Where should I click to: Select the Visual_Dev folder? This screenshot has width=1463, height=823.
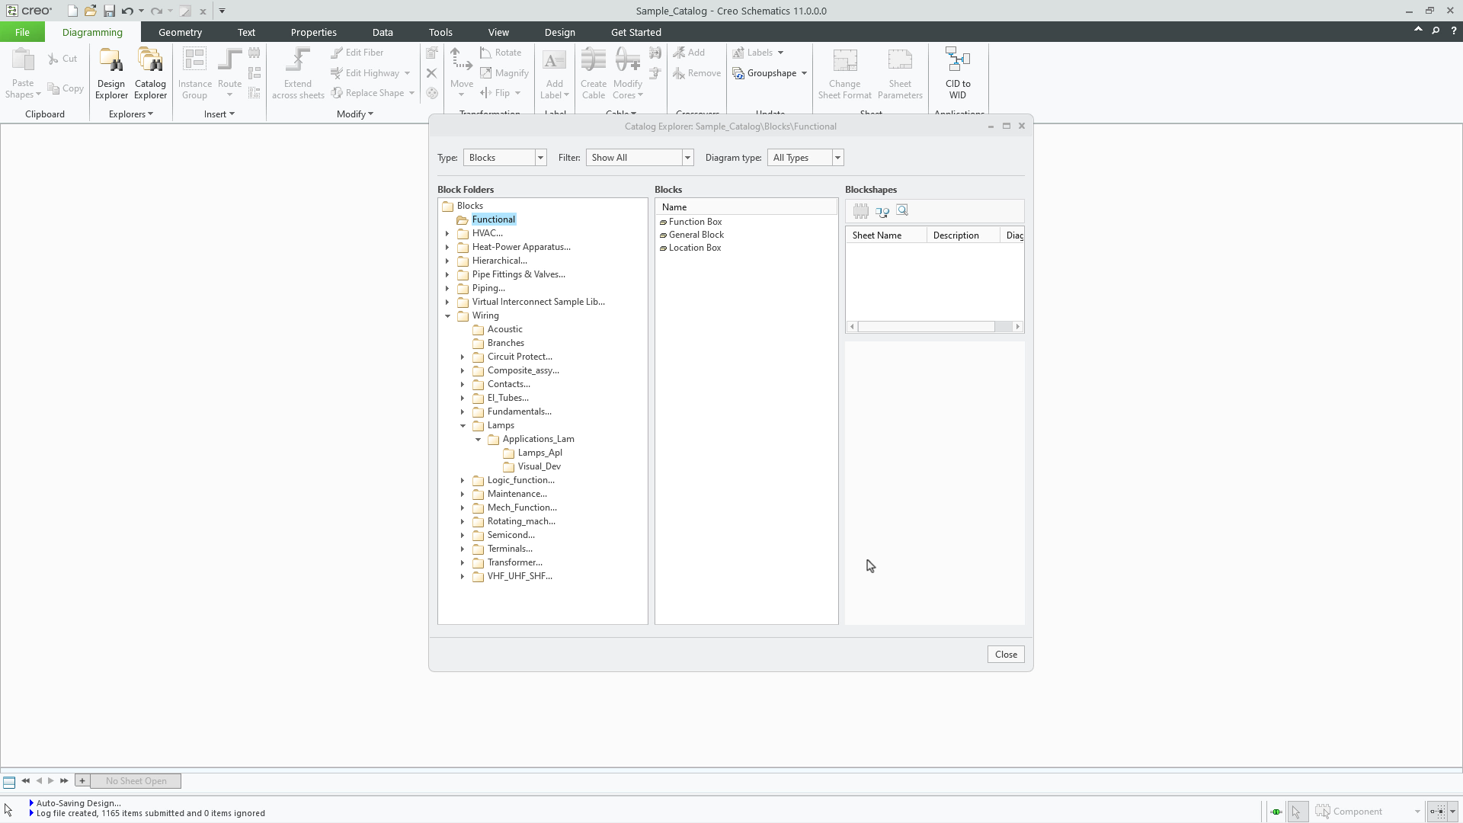(x=539, y=466)
